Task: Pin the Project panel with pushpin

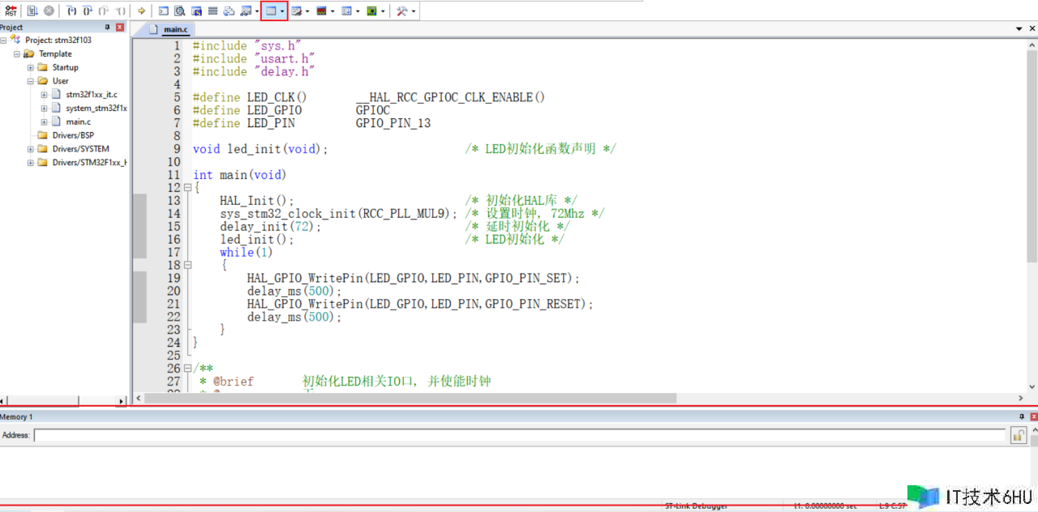Action: pyautogui.click(x=108, y=28)
